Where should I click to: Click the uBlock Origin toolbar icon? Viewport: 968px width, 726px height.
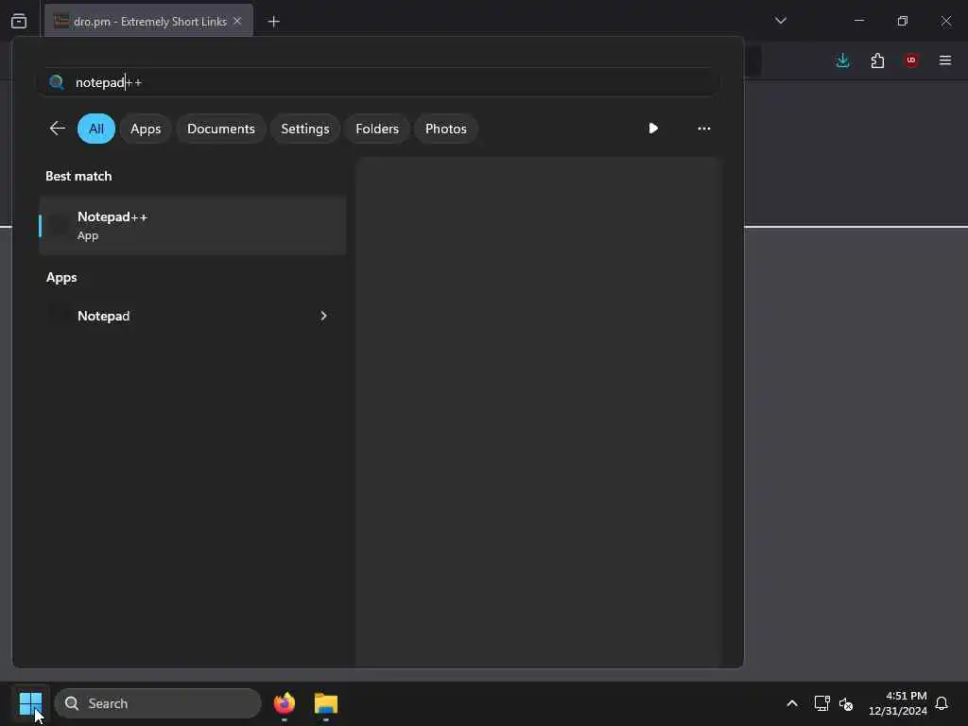(911, 60)
